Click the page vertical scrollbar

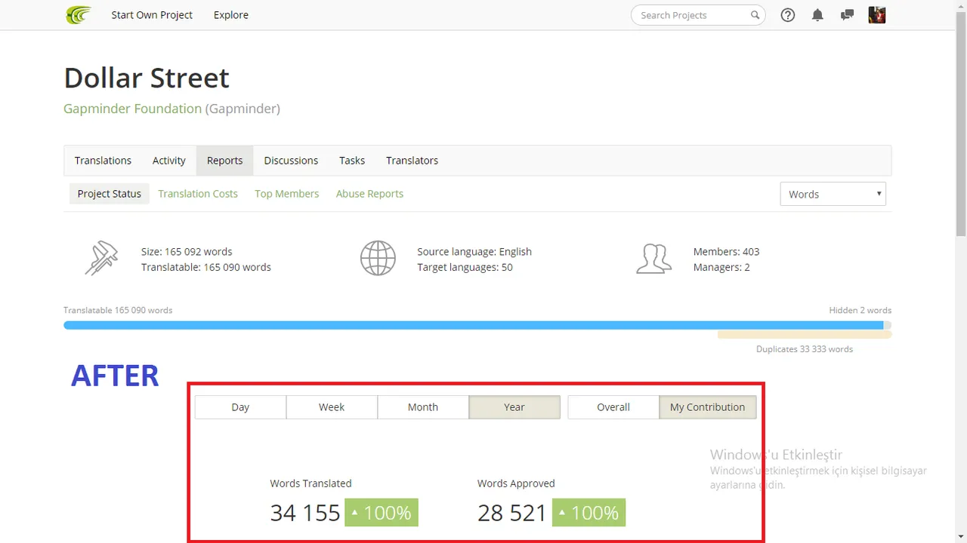click(x=960, y=124)
